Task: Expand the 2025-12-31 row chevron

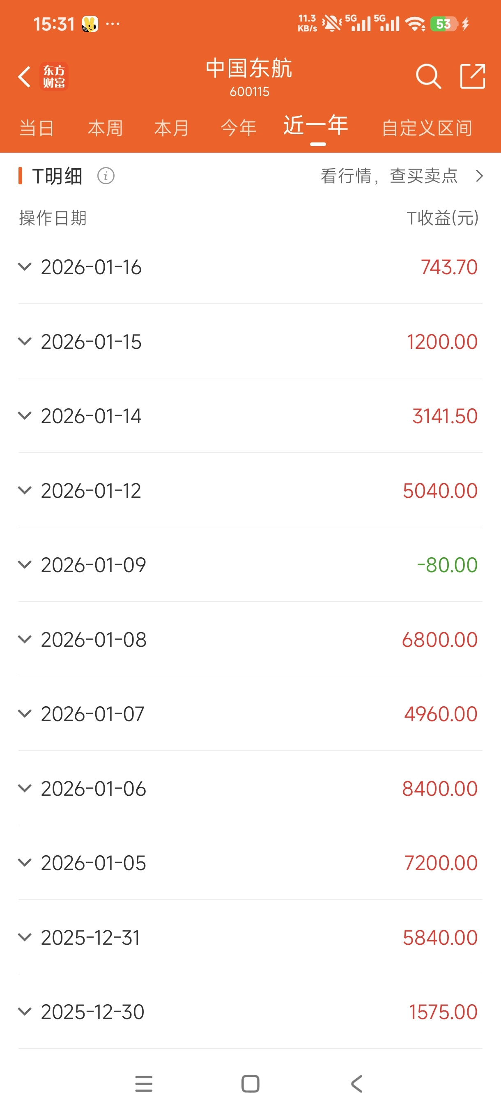Action: [x=25, y=937]
